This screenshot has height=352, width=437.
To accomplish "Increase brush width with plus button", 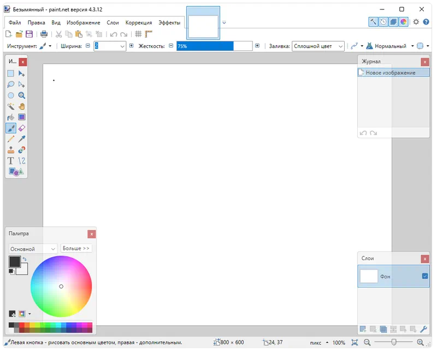I will click(x=131, y=45).
